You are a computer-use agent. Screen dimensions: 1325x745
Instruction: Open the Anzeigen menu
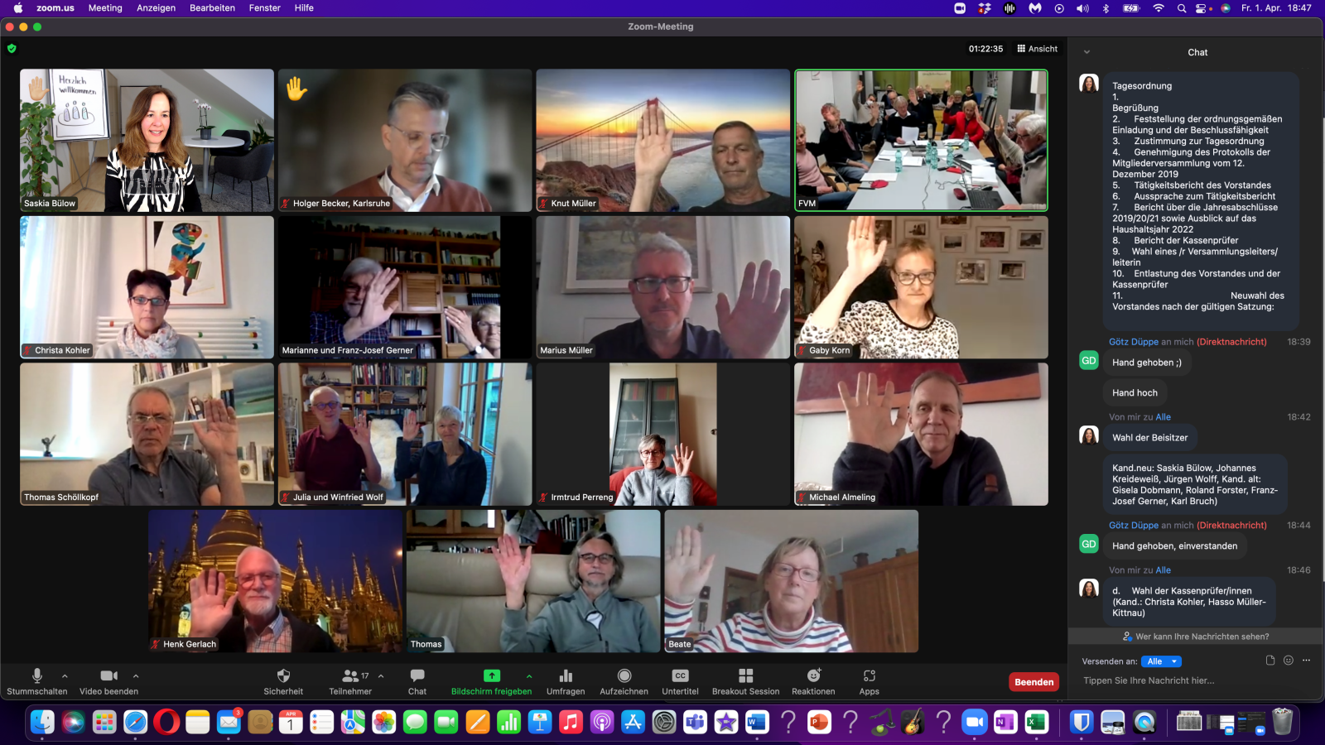pos(156,8)
